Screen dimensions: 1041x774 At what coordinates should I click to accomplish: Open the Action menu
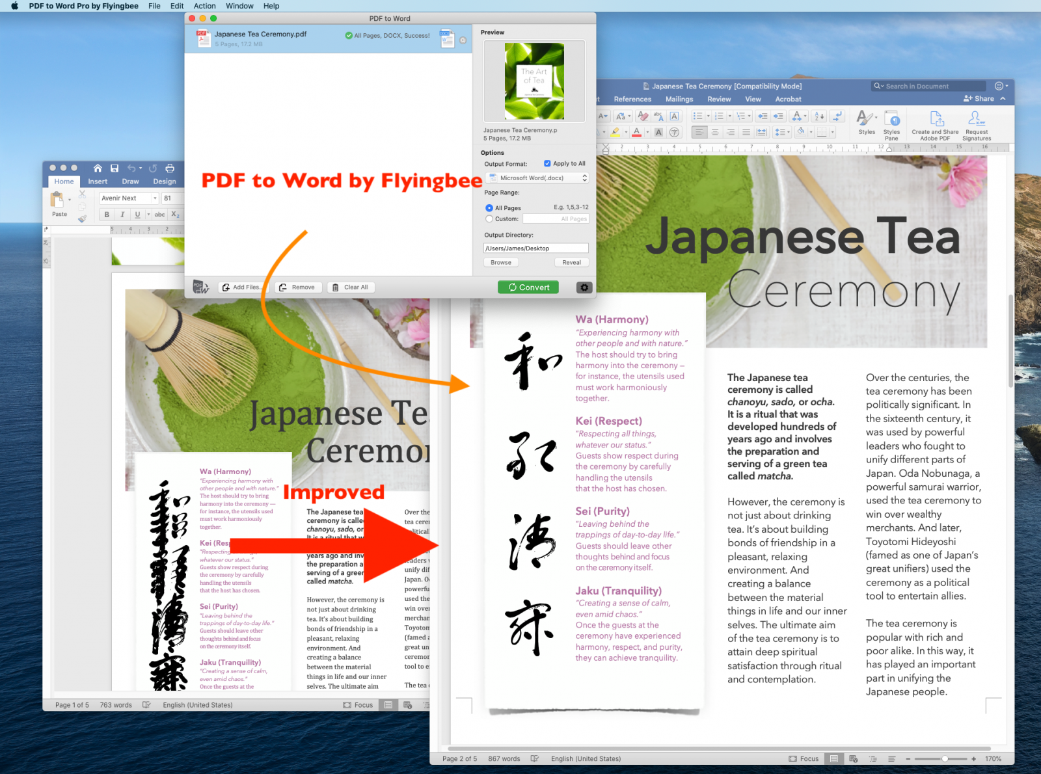[x=204, y=6]
